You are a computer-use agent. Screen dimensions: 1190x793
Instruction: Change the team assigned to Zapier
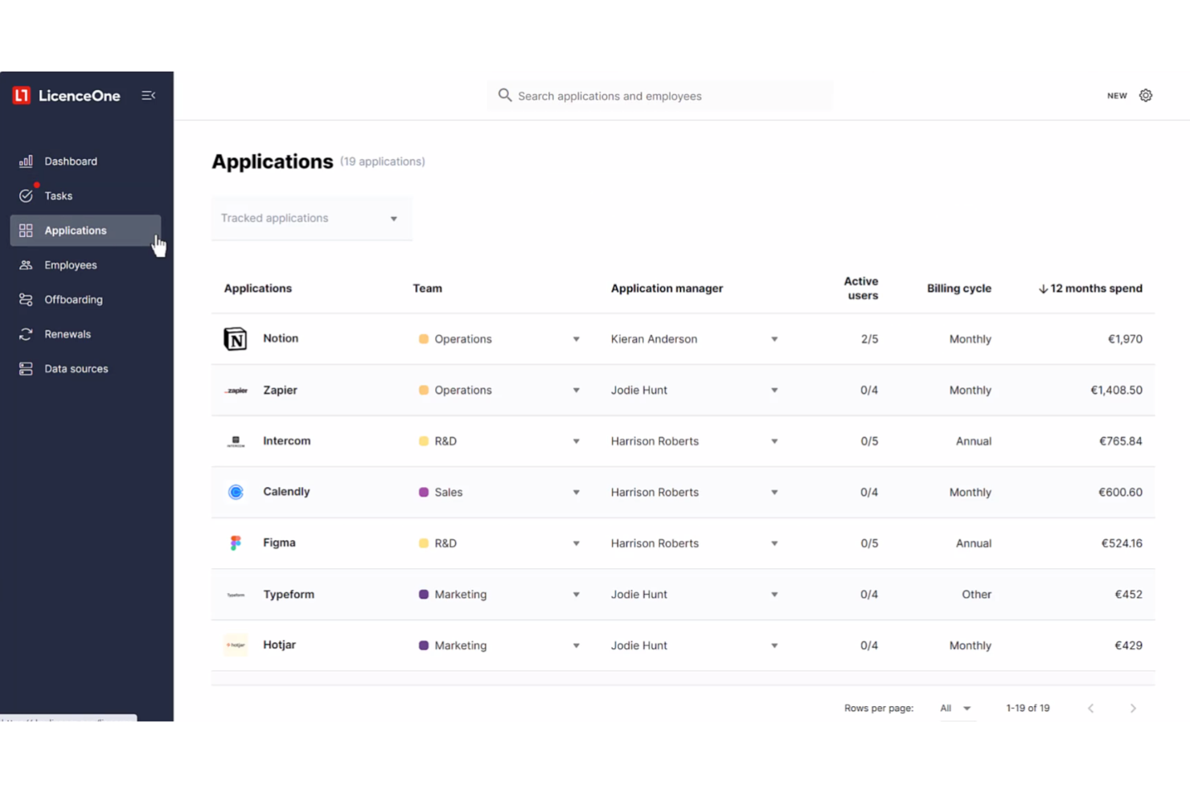(x=577, y=390)
